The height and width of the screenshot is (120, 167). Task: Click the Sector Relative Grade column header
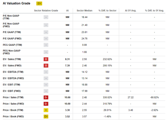pyautogui.click(x=46, y=10)
